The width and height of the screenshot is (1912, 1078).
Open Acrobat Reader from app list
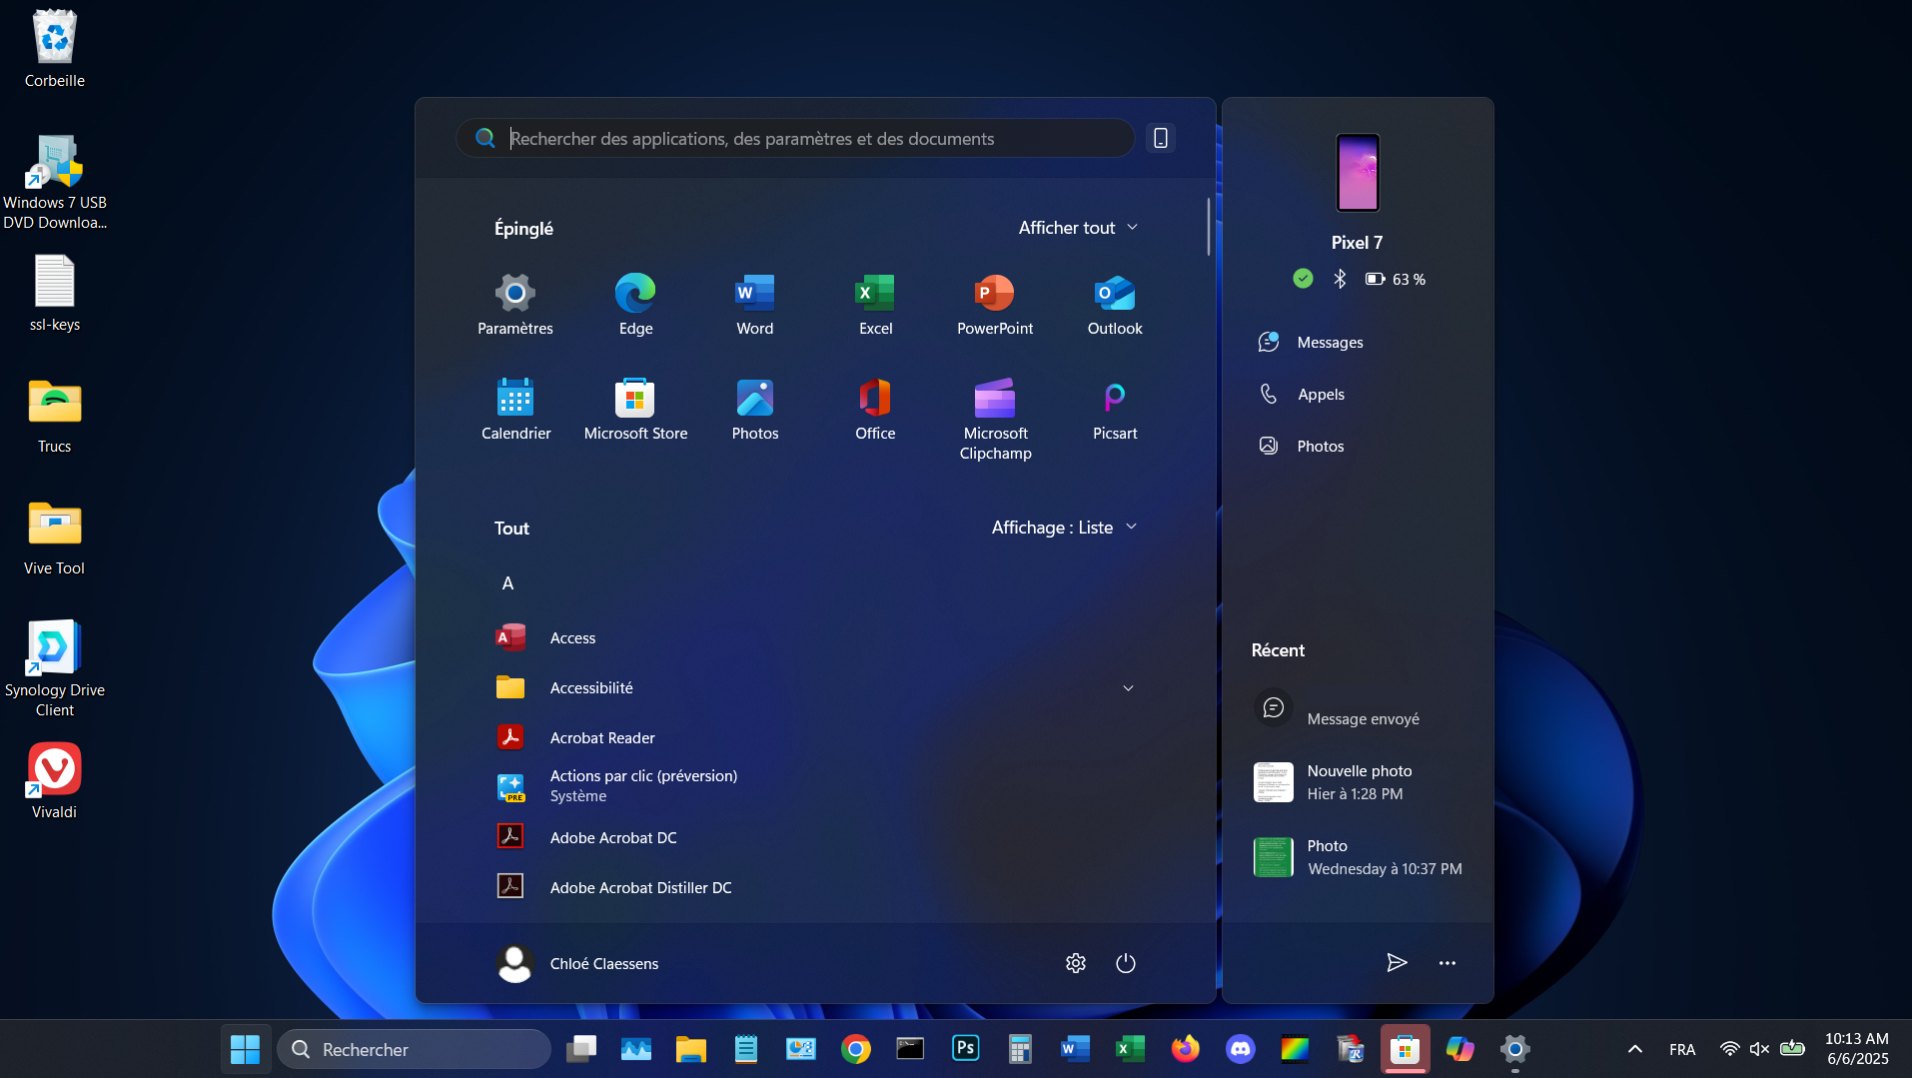tap(601, 738)
